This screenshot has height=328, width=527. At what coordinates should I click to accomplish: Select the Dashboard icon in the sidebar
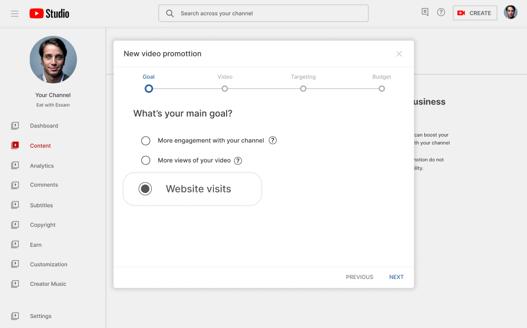15,126
